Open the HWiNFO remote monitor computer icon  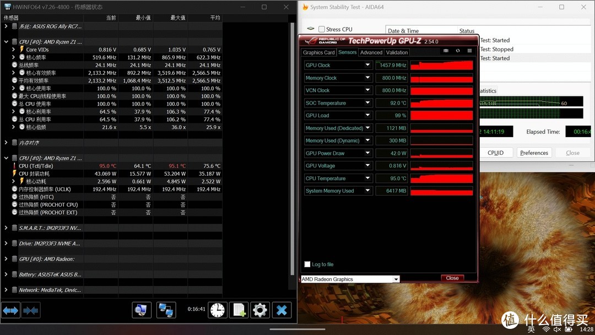[x=142, y=310]
